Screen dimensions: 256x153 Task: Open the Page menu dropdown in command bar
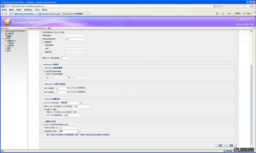coord(237,14)
